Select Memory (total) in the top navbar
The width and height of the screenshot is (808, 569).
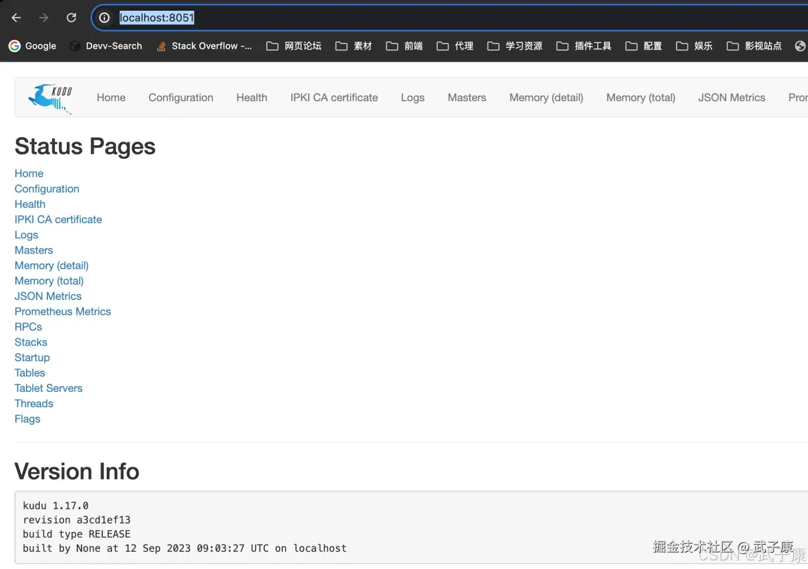641,97
